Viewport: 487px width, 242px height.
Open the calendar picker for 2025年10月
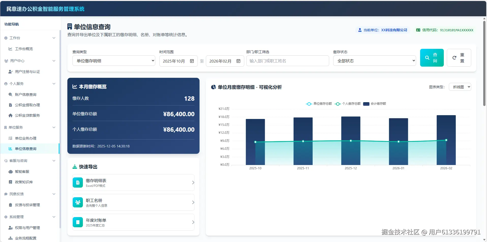(x=192, y=61)
